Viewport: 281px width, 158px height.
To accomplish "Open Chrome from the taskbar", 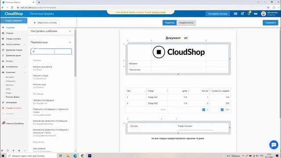I will (83, 156).
